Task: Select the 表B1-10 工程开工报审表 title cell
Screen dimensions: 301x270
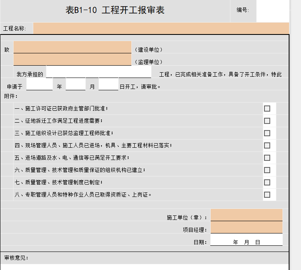Action: [x=115, y=11]
